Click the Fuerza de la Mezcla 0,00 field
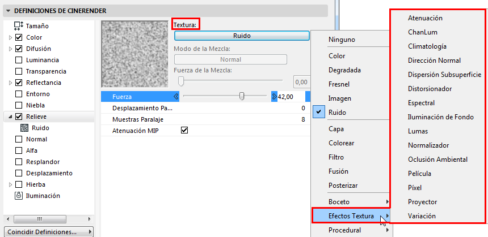 301,82
